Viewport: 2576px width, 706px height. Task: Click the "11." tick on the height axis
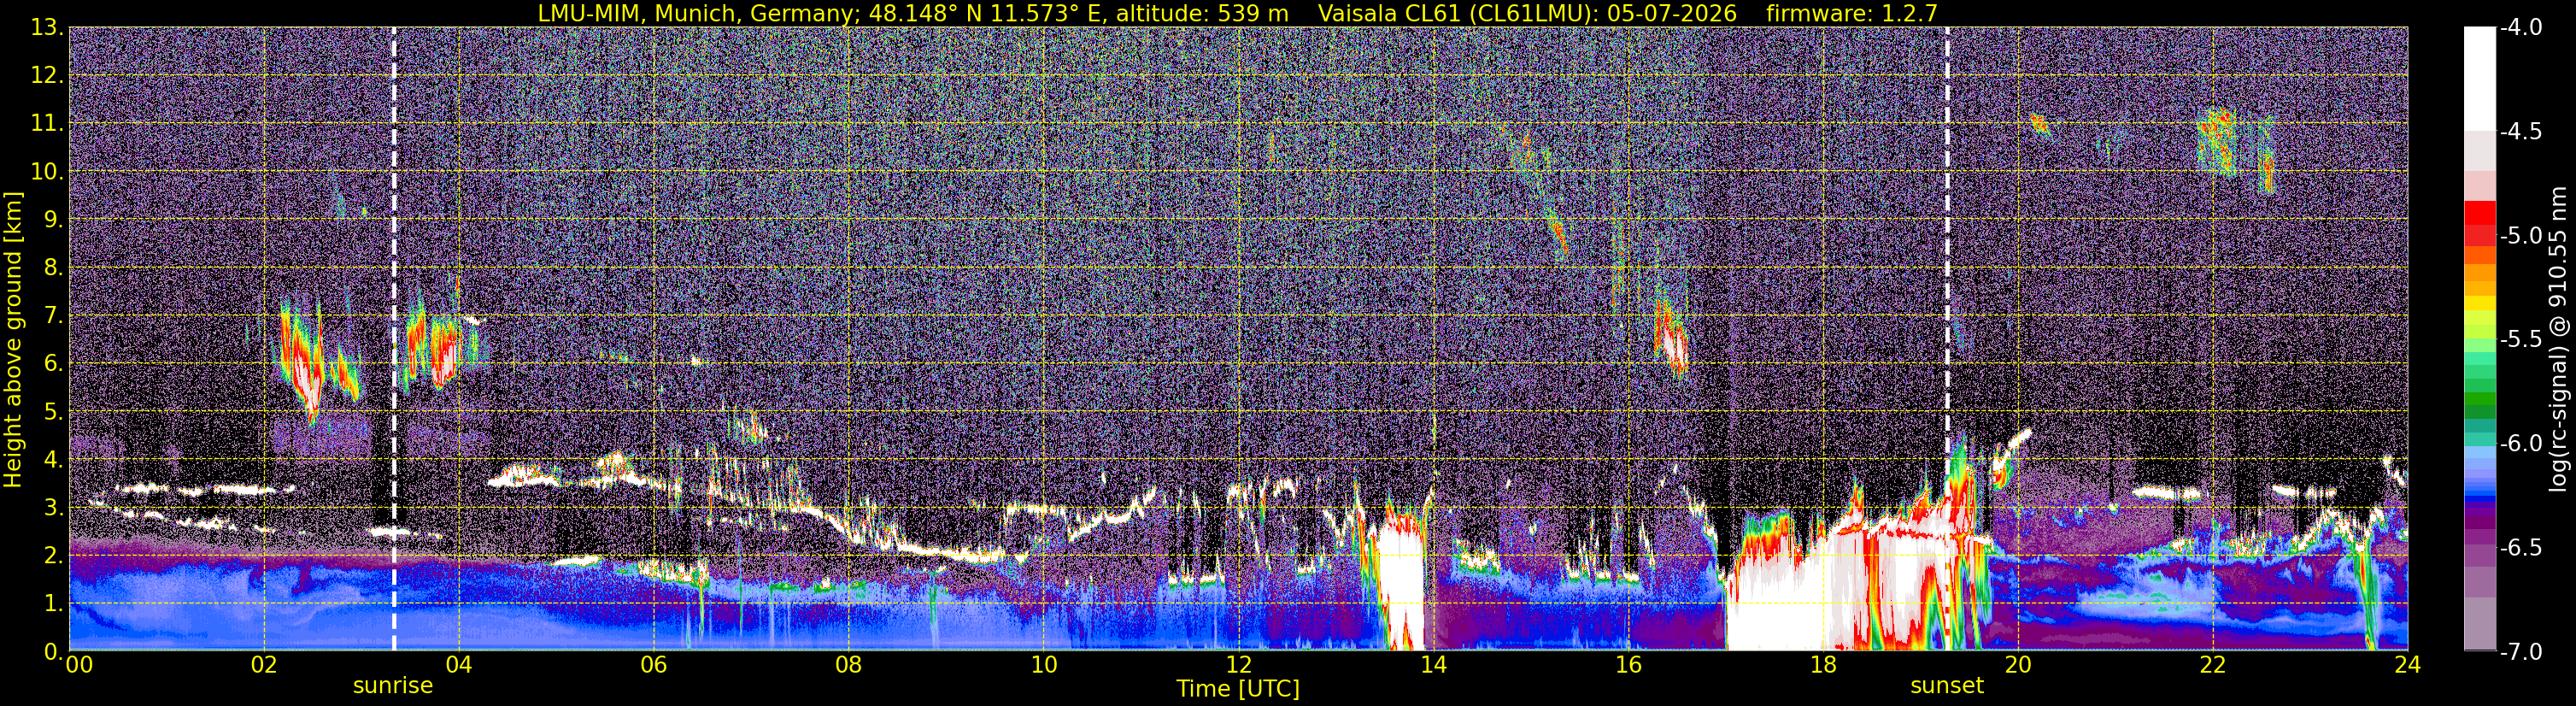(x=47, y=124)
